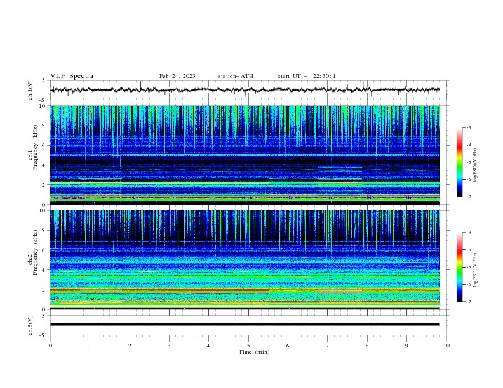Click the ch.1 frequency tick "6"

(45, 145)
